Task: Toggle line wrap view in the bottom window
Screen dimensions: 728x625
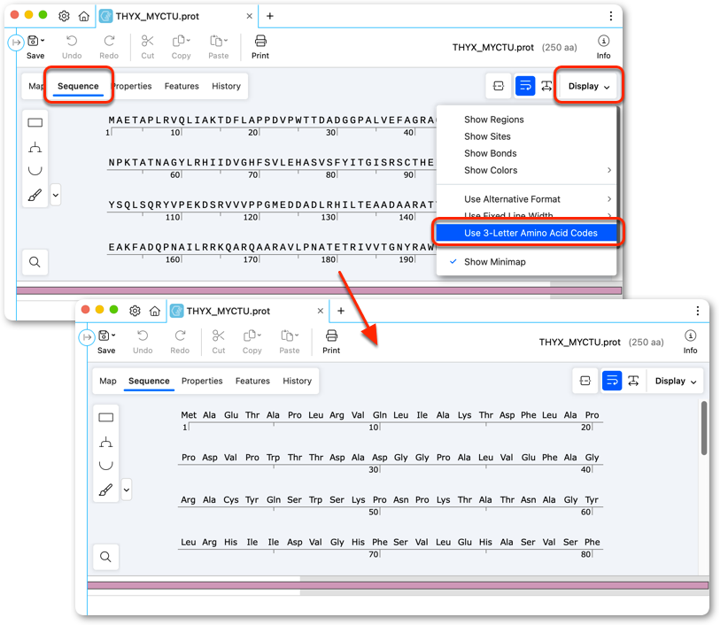Action: click(x=612, y=381)
